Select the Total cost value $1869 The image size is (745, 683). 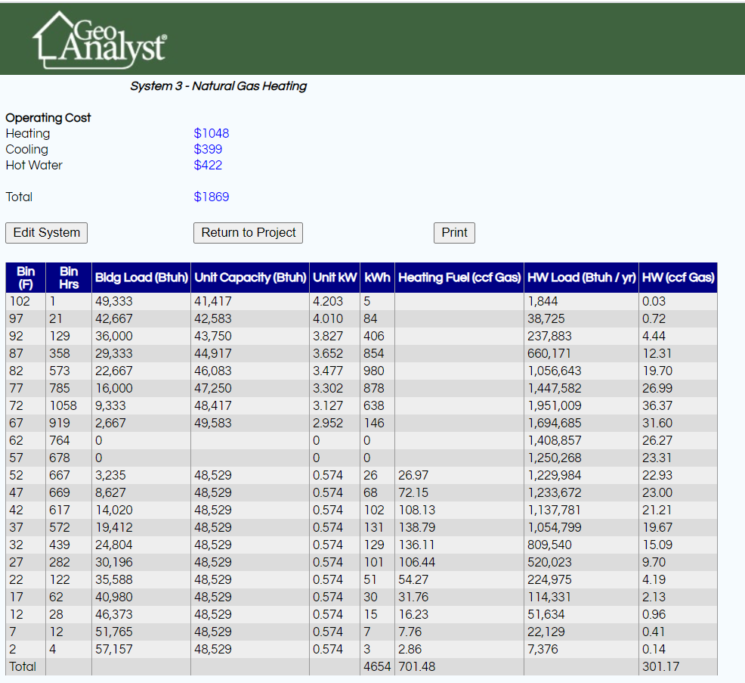[x=212, y=197]
